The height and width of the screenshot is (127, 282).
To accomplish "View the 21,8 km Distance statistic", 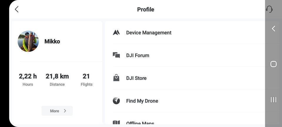I will point(57,80).
